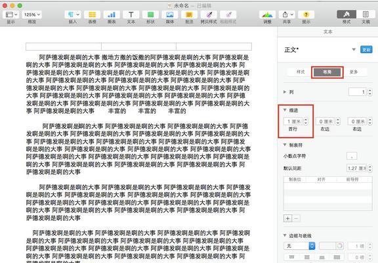Click the border offset field showing 0 磅

click(x=357, y=257)
